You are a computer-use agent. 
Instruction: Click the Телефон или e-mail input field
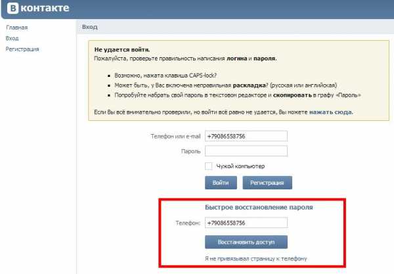point(246,136)
